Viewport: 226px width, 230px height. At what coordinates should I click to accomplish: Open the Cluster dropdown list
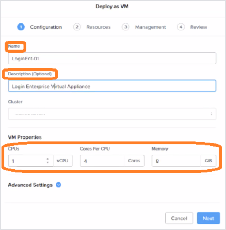[112, 114]
